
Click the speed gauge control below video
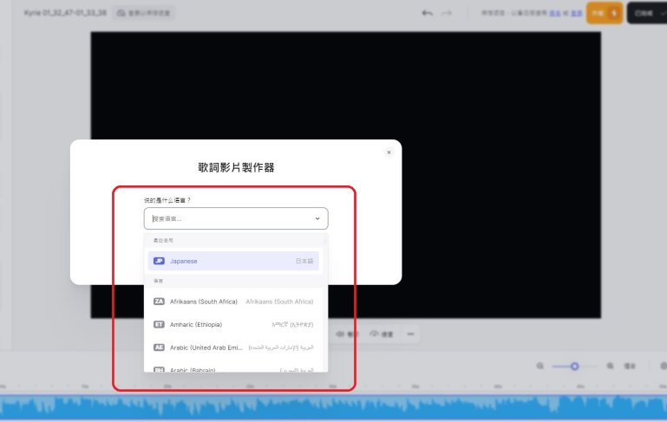coord(382,334)
